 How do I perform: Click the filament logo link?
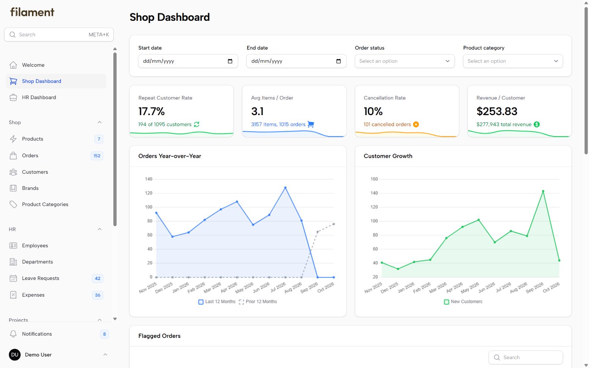[32, 12]
